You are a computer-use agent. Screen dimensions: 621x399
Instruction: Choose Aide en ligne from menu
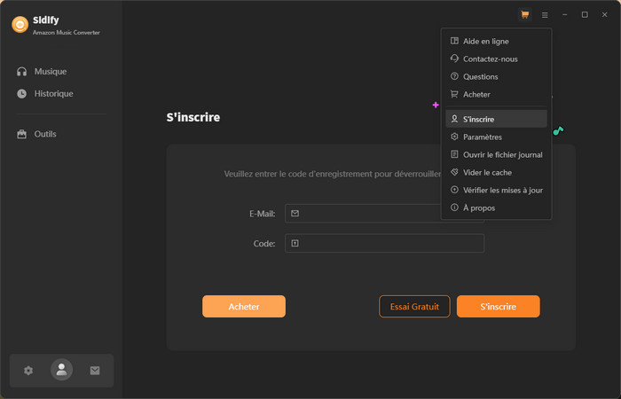485,41
